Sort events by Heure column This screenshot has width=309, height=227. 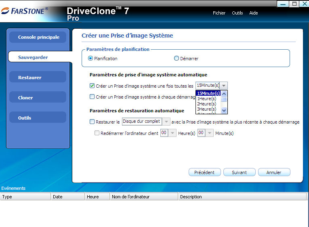coord(97,196)
